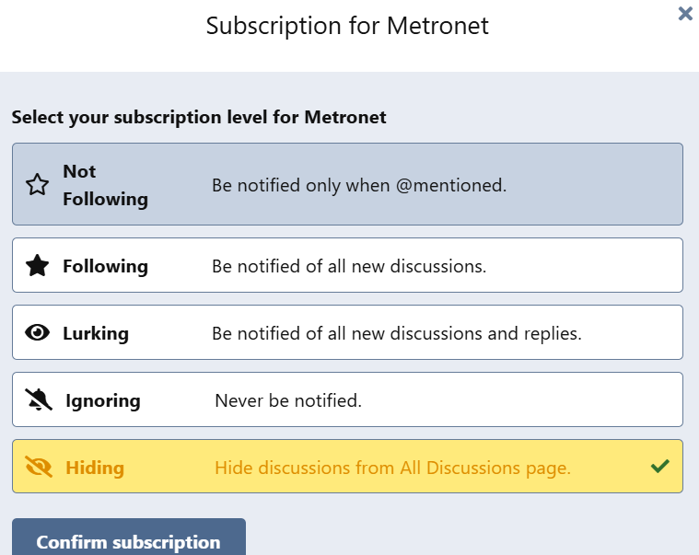This screenshot has height=555, width=699.
Task: Click the 'Subscription for Metronet' dialog title
Action: click(347, 26)
